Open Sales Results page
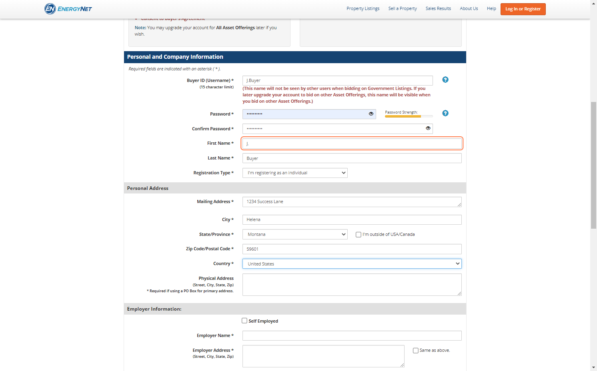597x371 pixels. pyautogui.click(x=438, y=8)
